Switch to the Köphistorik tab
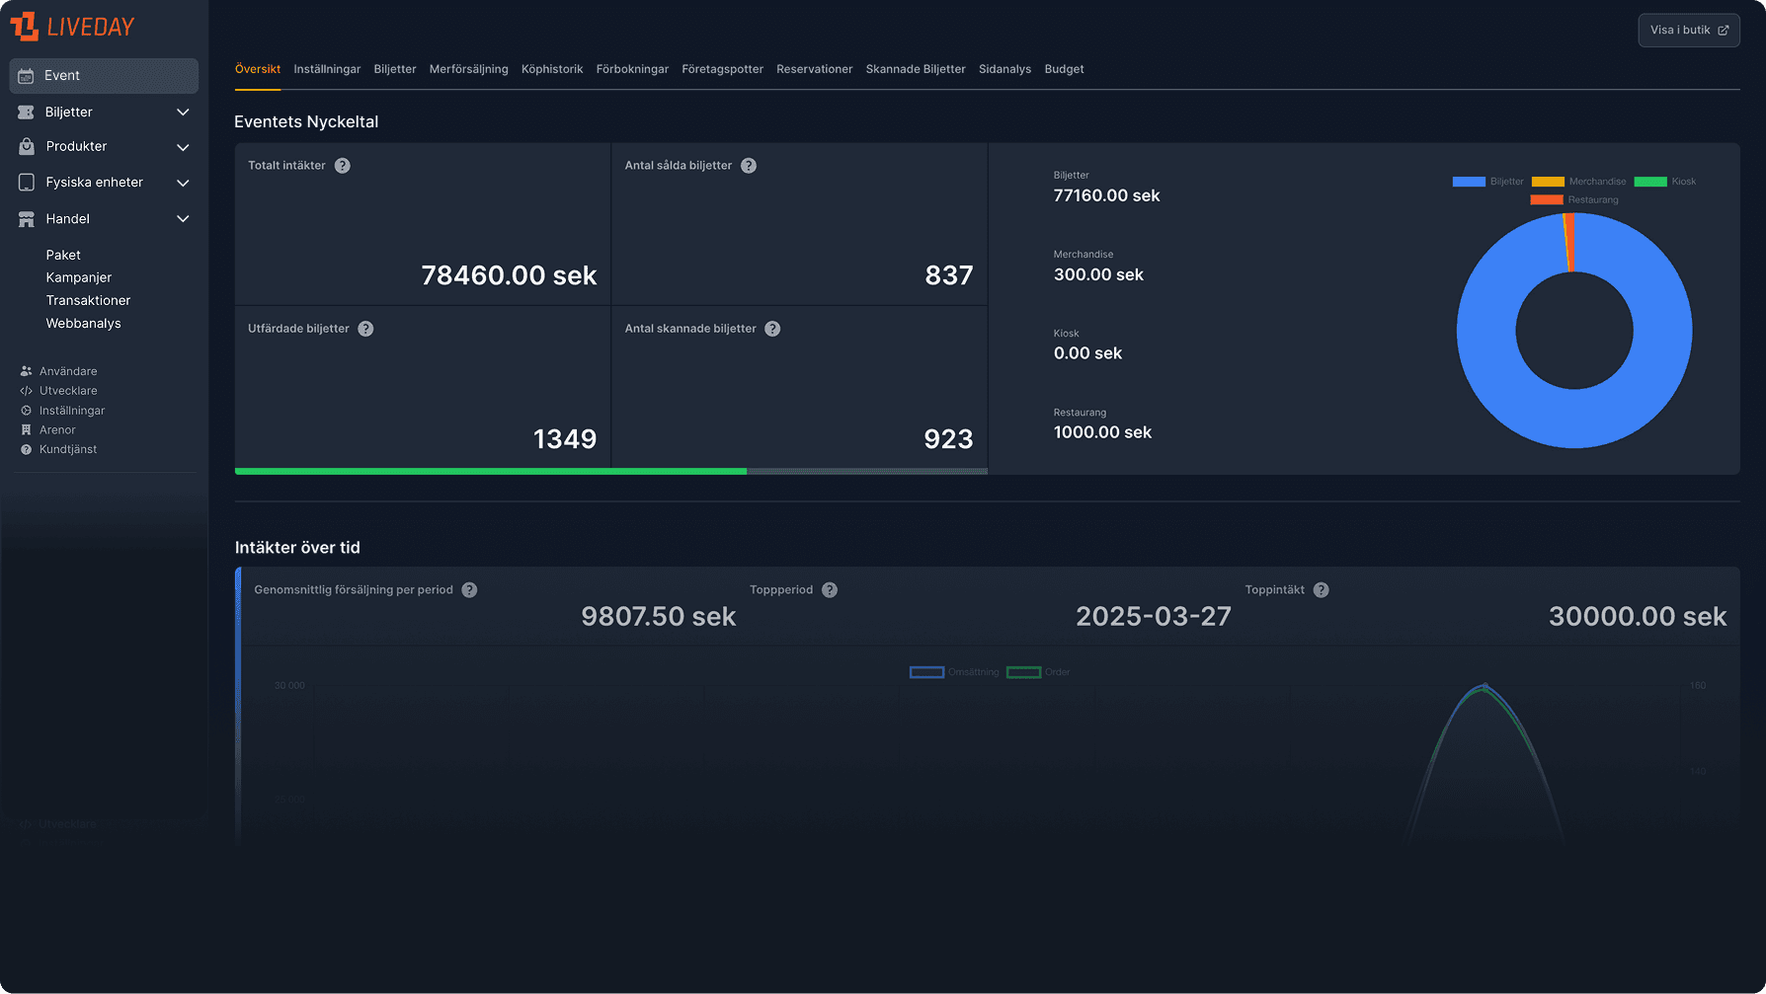The image size is (1766, 994). (x=552, y=69)
